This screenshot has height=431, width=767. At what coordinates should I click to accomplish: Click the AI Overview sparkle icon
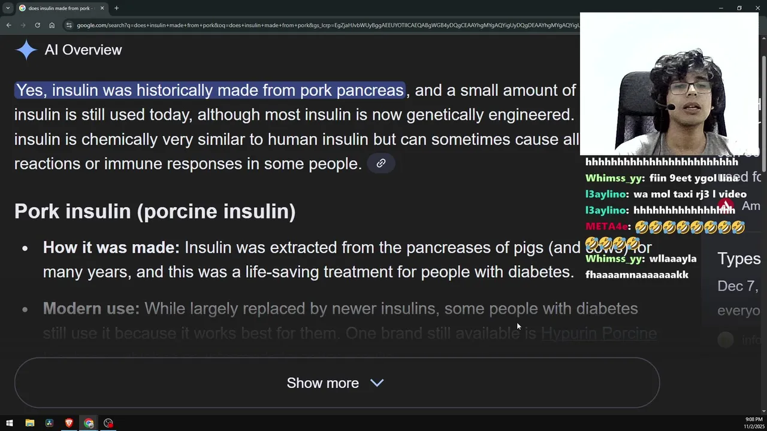click(x=26, y=50)
